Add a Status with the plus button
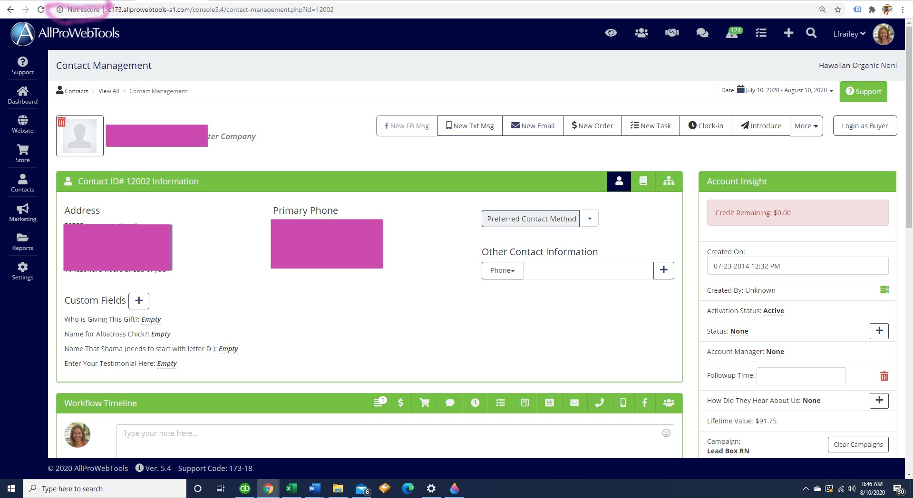 point(879,331)
